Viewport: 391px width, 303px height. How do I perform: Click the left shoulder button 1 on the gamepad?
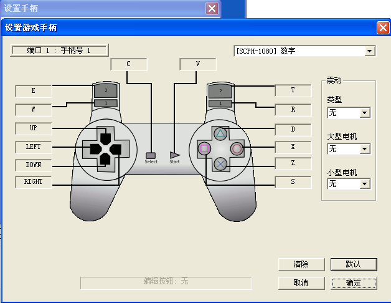[x=106, y=103]
